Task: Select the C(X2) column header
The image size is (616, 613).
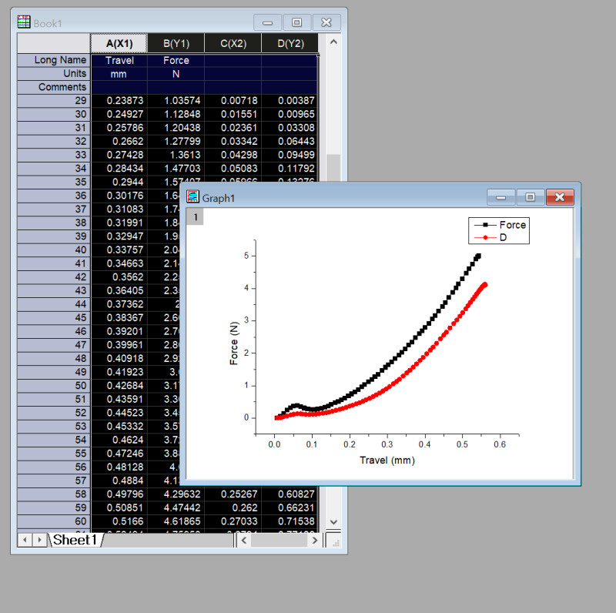Action: pyautogui.click(x=233, y=43)
